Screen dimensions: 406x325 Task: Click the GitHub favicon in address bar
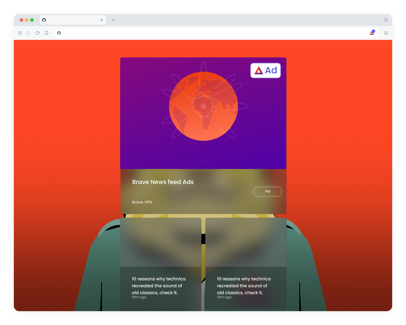tap(59, 33)
